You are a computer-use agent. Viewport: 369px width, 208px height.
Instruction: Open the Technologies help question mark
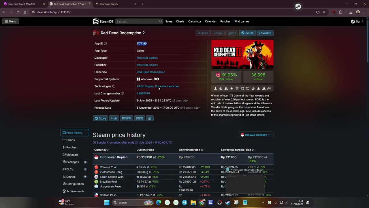pos(114,86)
